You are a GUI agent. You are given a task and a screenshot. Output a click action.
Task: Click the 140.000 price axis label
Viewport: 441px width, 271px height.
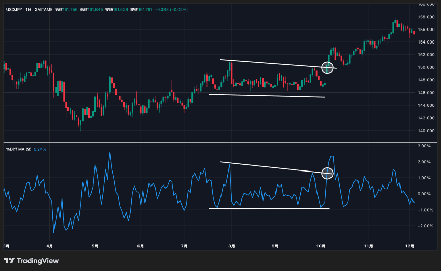tap(426, 131)
